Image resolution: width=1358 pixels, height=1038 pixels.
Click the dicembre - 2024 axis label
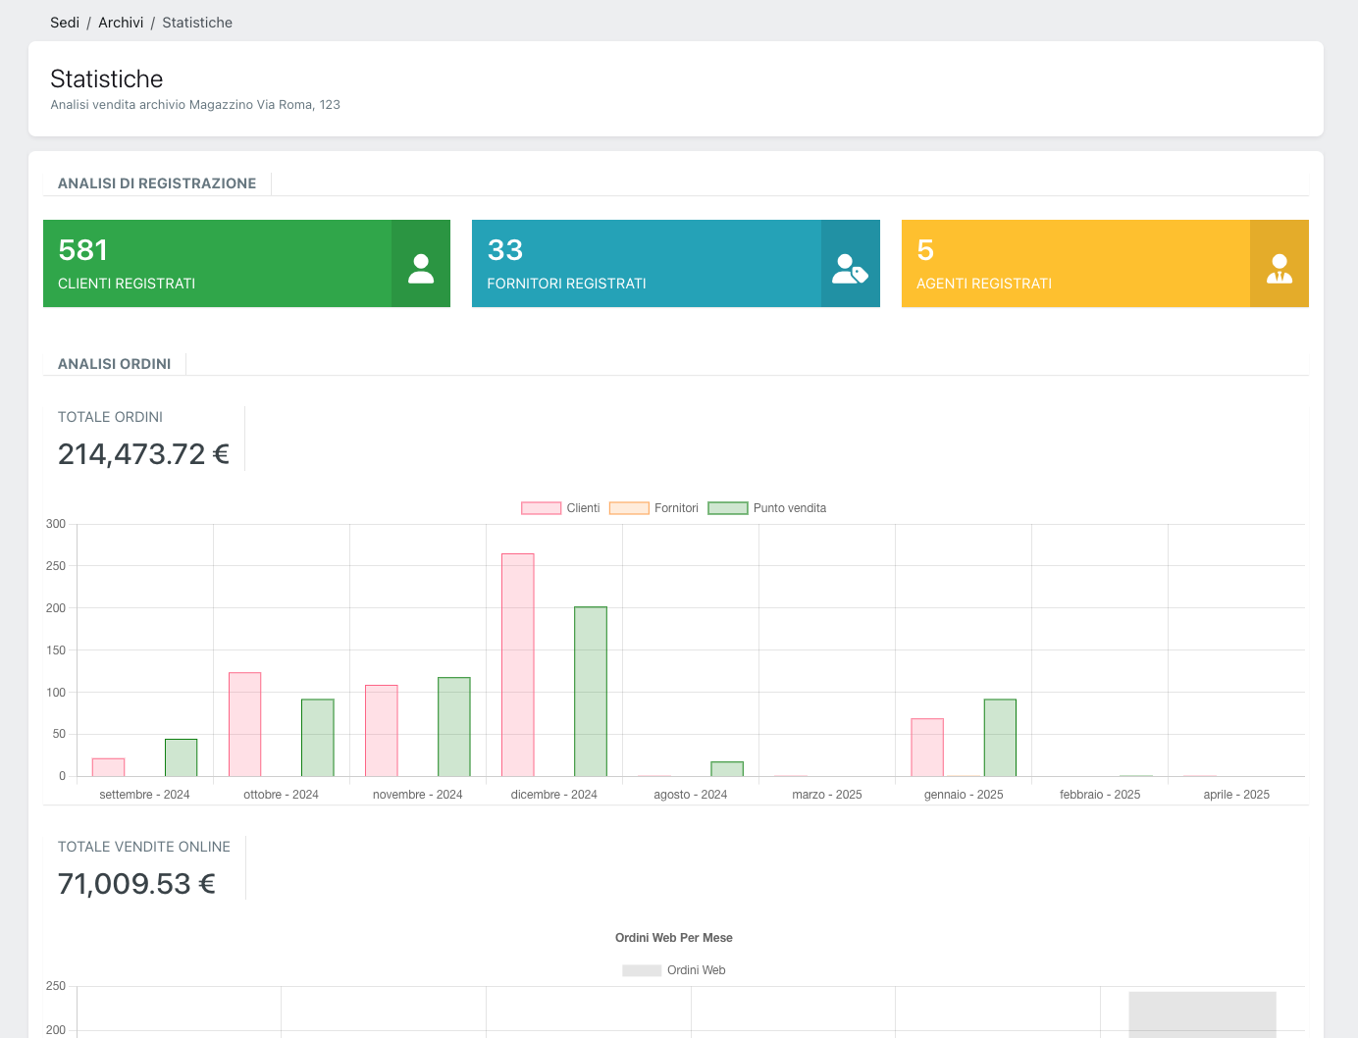tap(553, 795)
